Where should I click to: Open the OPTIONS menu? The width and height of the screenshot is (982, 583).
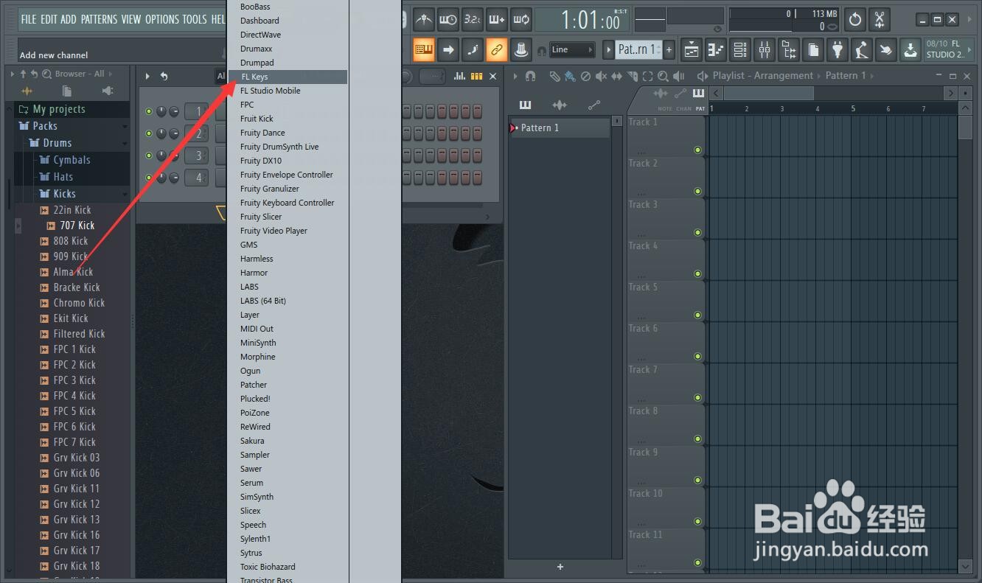(x=162, y=19)
